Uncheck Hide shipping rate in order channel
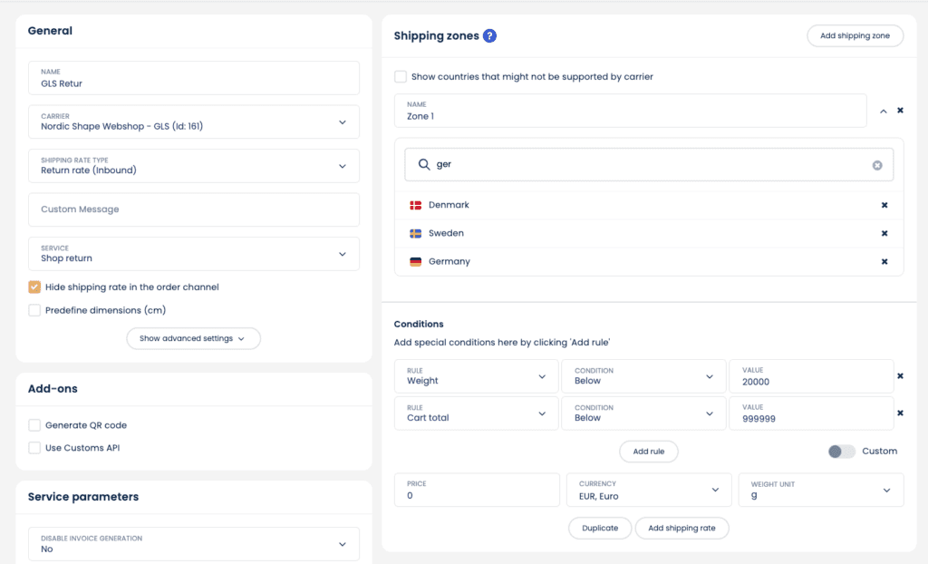 tap(34, 287)
